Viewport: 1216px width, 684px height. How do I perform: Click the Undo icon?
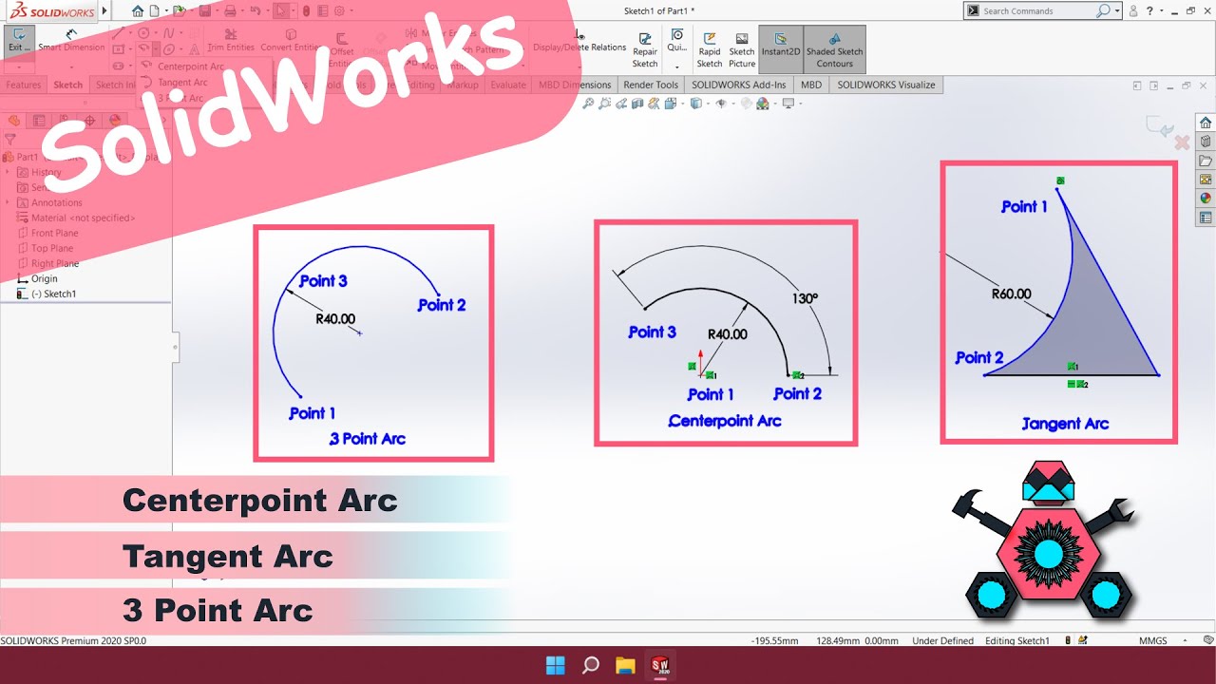(x=254, y=11)
